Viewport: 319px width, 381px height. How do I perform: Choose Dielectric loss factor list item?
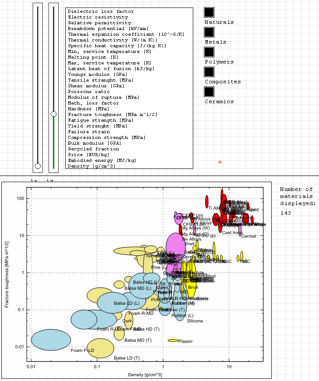(x=101, y=11)
